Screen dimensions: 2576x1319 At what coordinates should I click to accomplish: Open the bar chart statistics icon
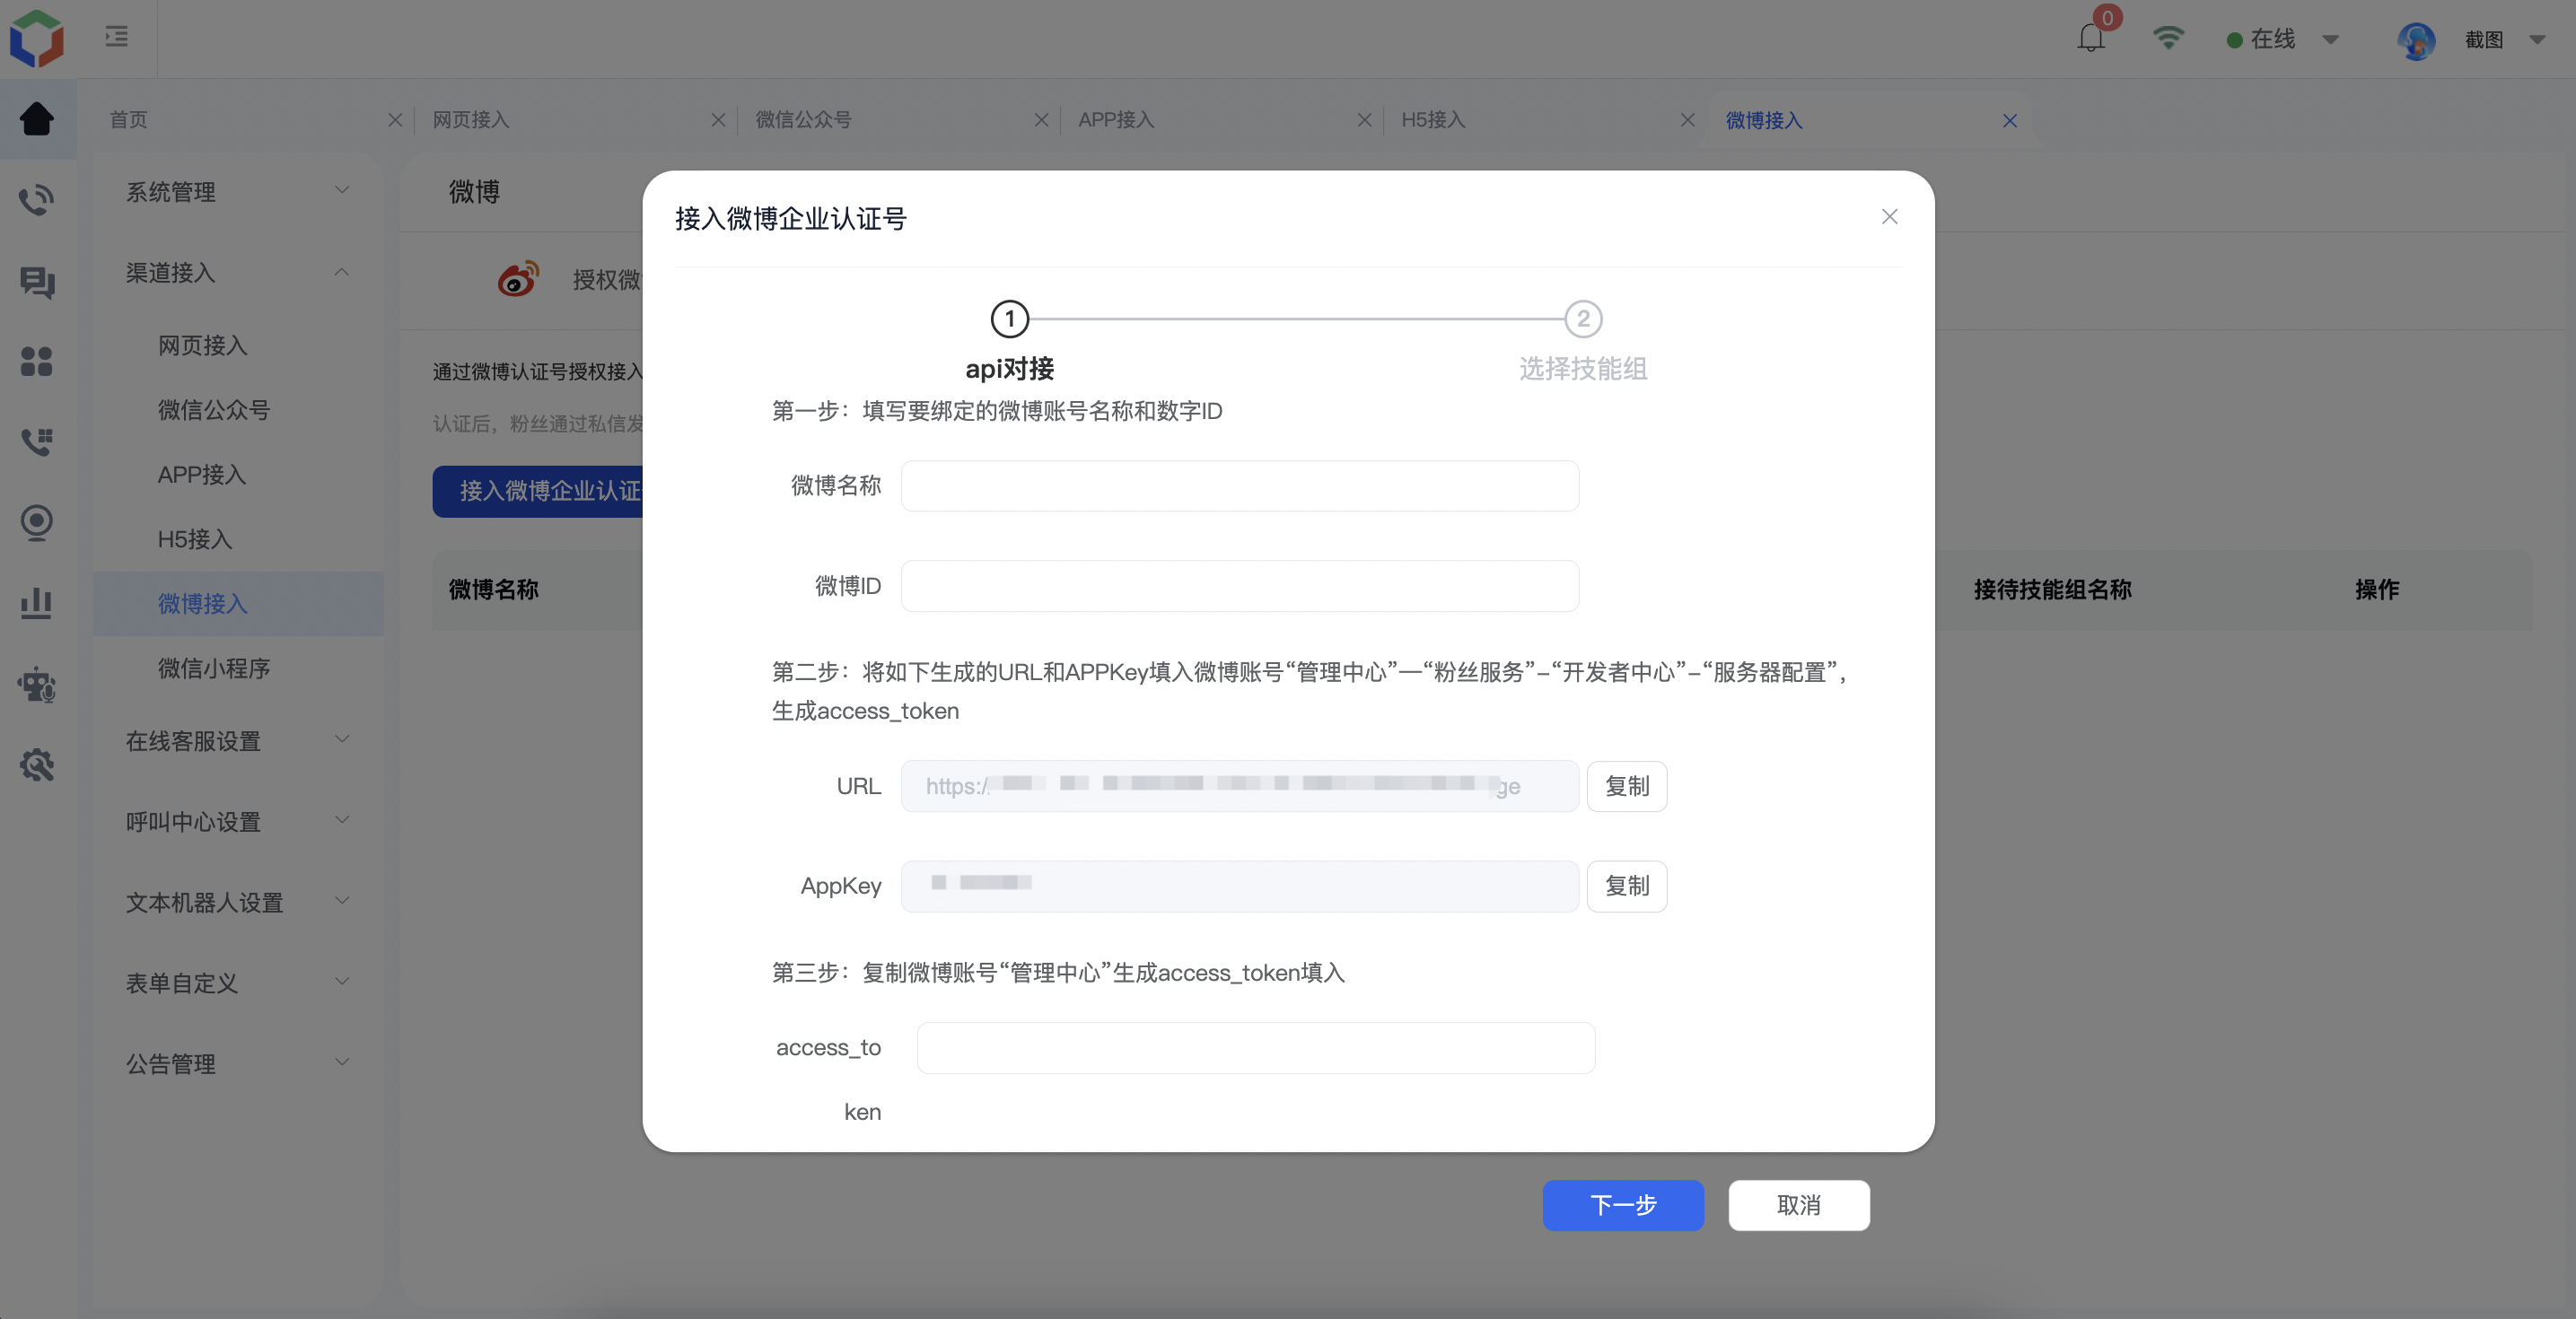click(37, 603)
